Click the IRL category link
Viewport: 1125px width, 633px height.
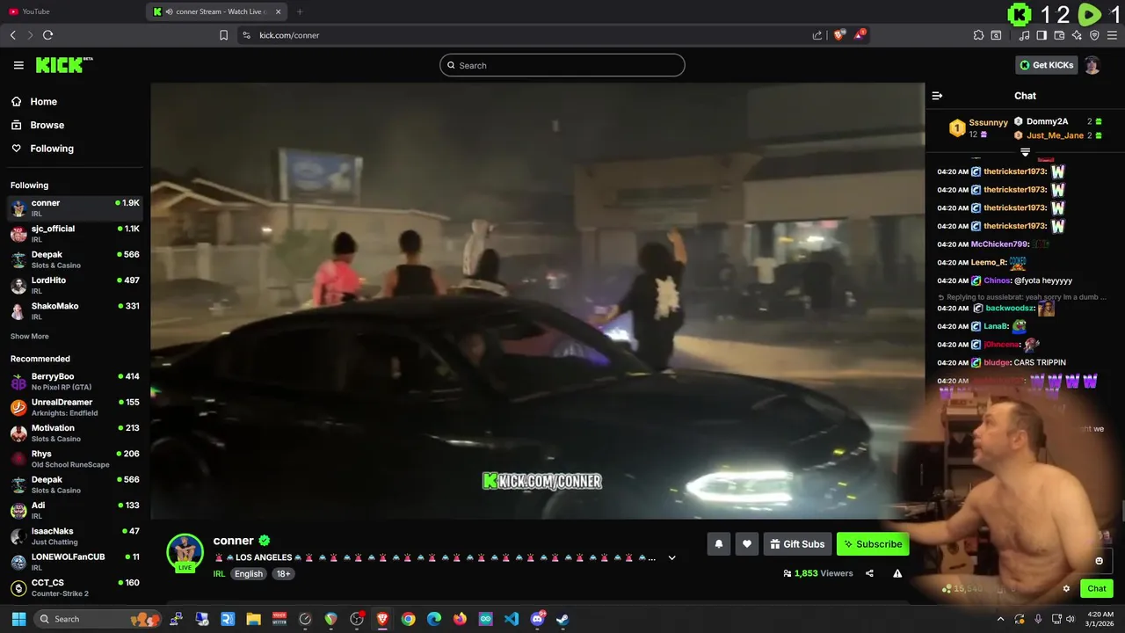click(219, 573)
